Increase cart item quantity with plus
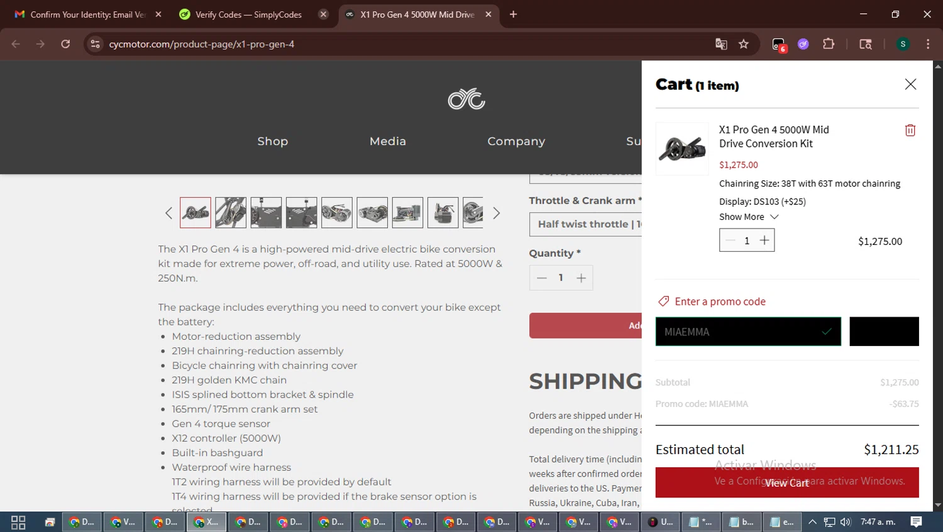Screen dimensions: 943x532 point(764,241)
